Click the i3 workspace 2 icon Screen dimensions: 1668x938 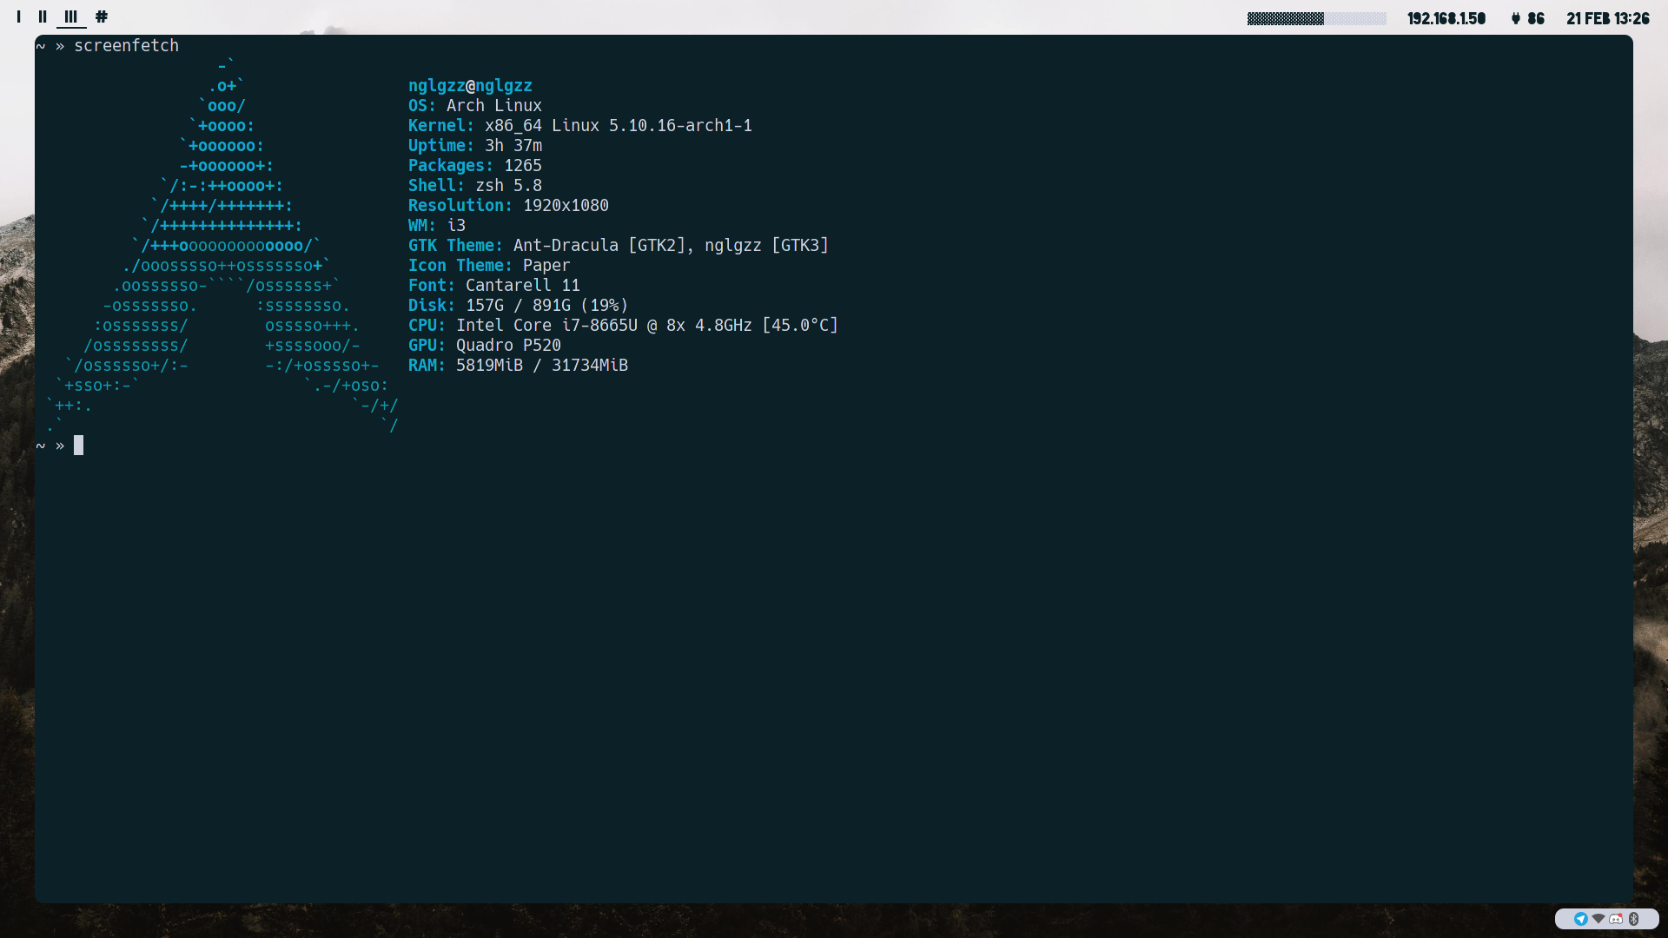(43, 16)
